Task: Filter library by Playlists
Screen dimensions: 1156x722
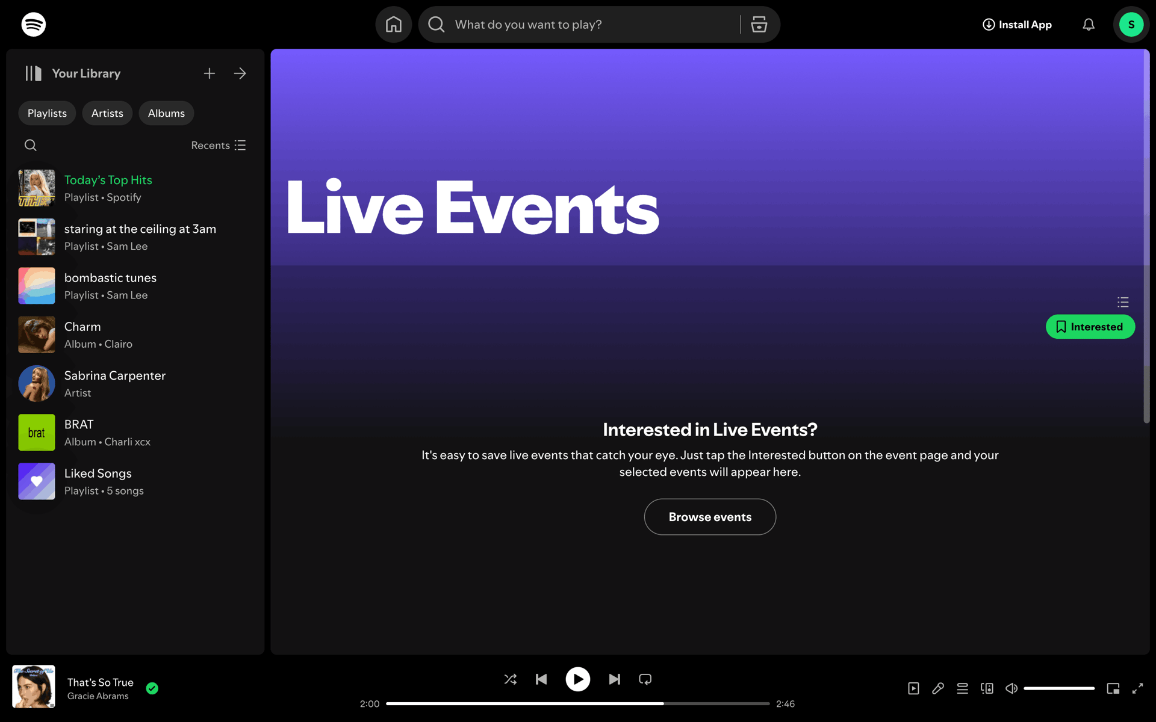Action: click(x=47, y=113)
